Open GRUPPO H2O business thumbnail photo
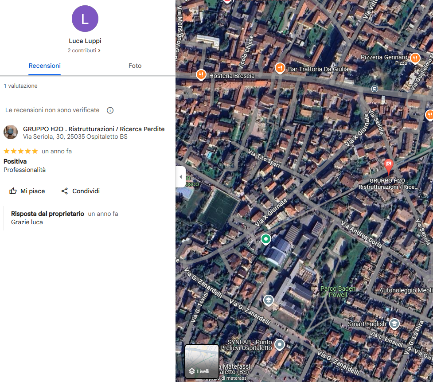 11,132
